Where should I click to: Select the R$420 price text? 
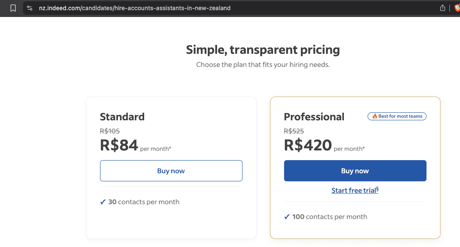[308, 145]
